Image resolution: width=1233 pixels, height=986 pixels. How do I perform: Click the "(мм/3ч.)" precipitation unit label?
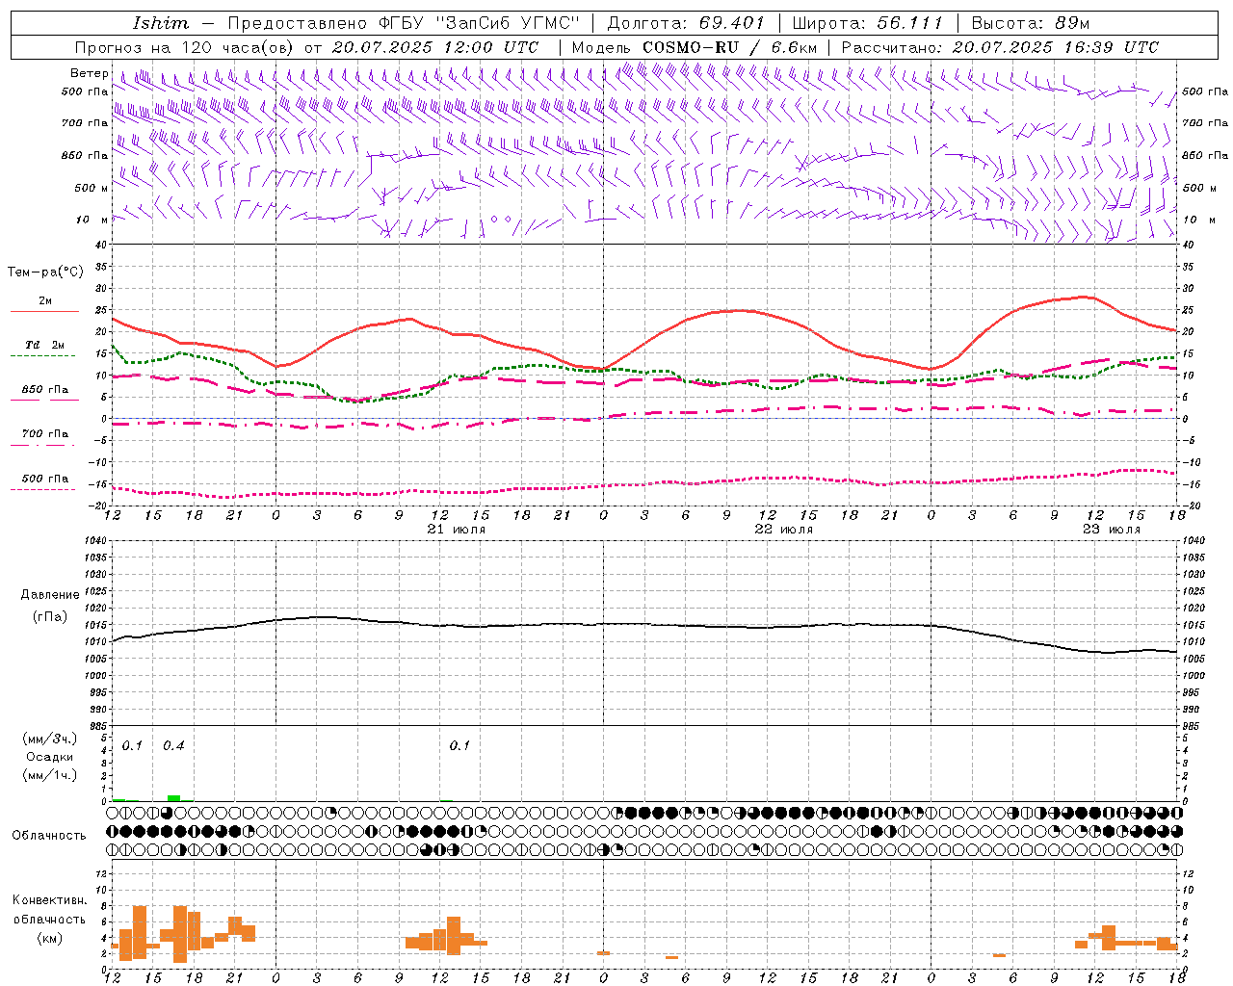pos(50,739)
